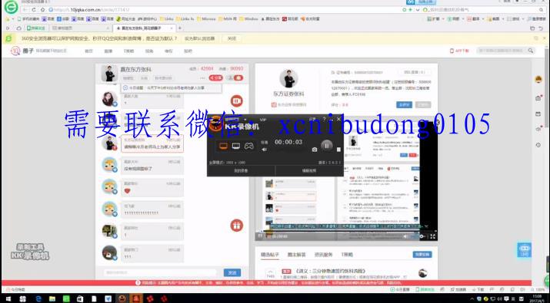This screenshot has width=550, height=303.
Task: Click the red share button in chat header
Action: point(215,78)
